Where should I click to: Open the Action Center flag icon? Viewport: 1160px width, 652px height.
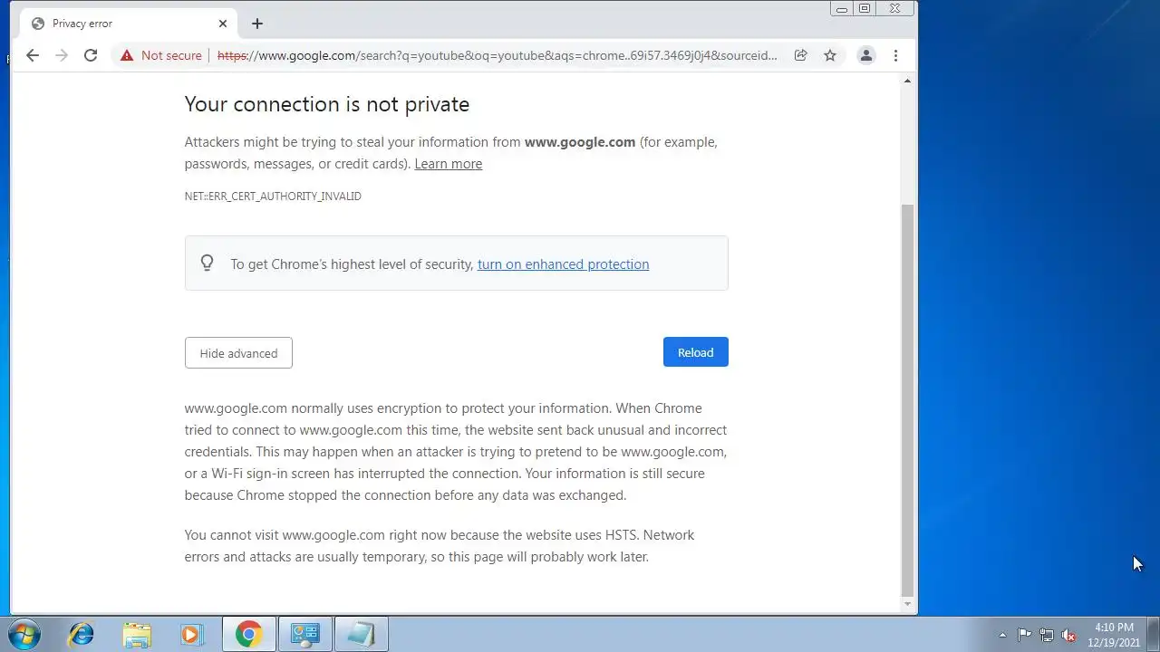pyautogui.click(x=1024, y=635)
